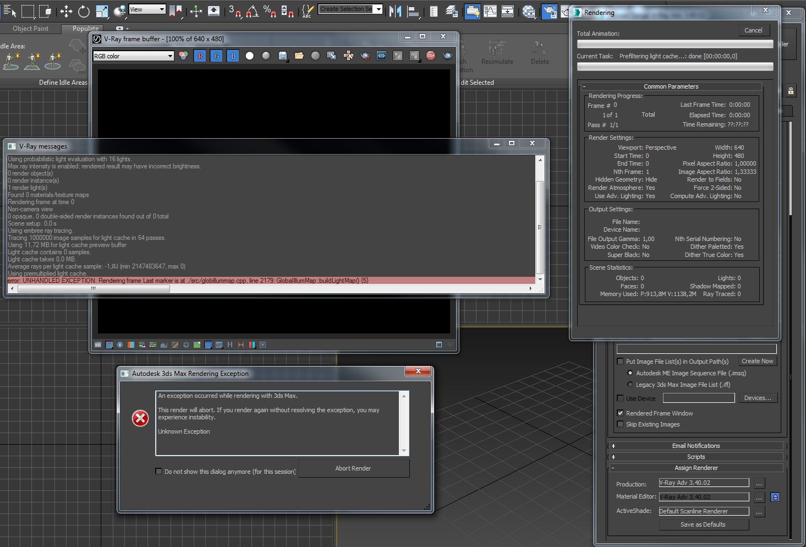Viewport: 806px width, 547px height.
Task: Cancel the rendering
Action: [753, 30]
